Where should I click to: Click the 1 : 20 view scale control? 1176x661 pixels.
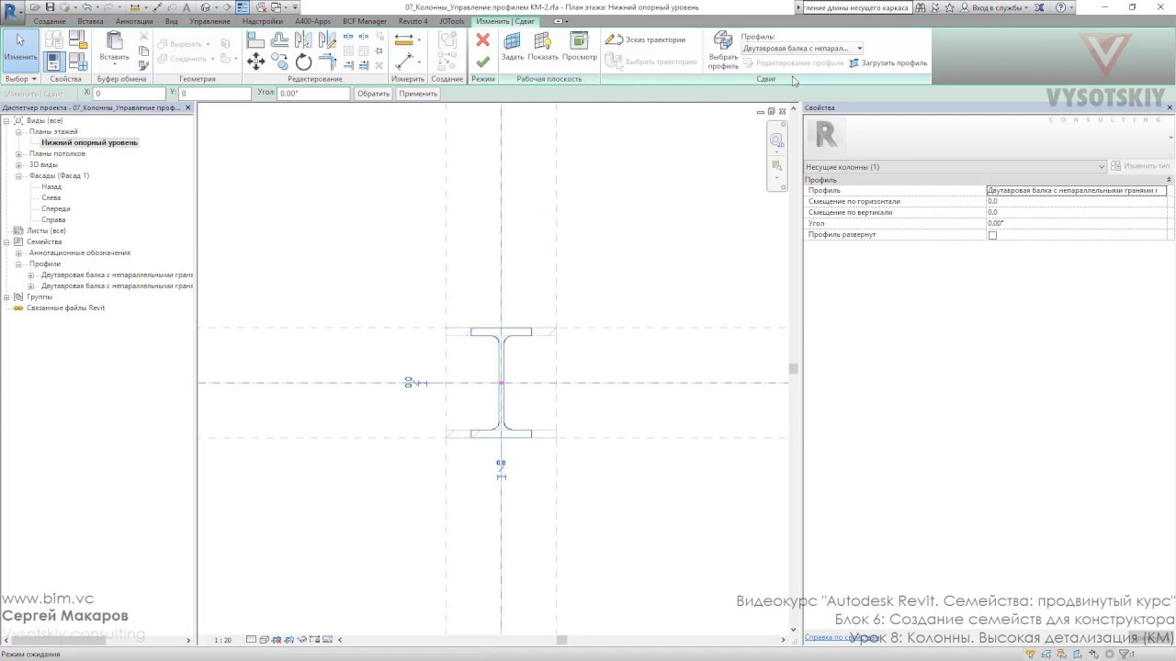[x=222, y=640]
